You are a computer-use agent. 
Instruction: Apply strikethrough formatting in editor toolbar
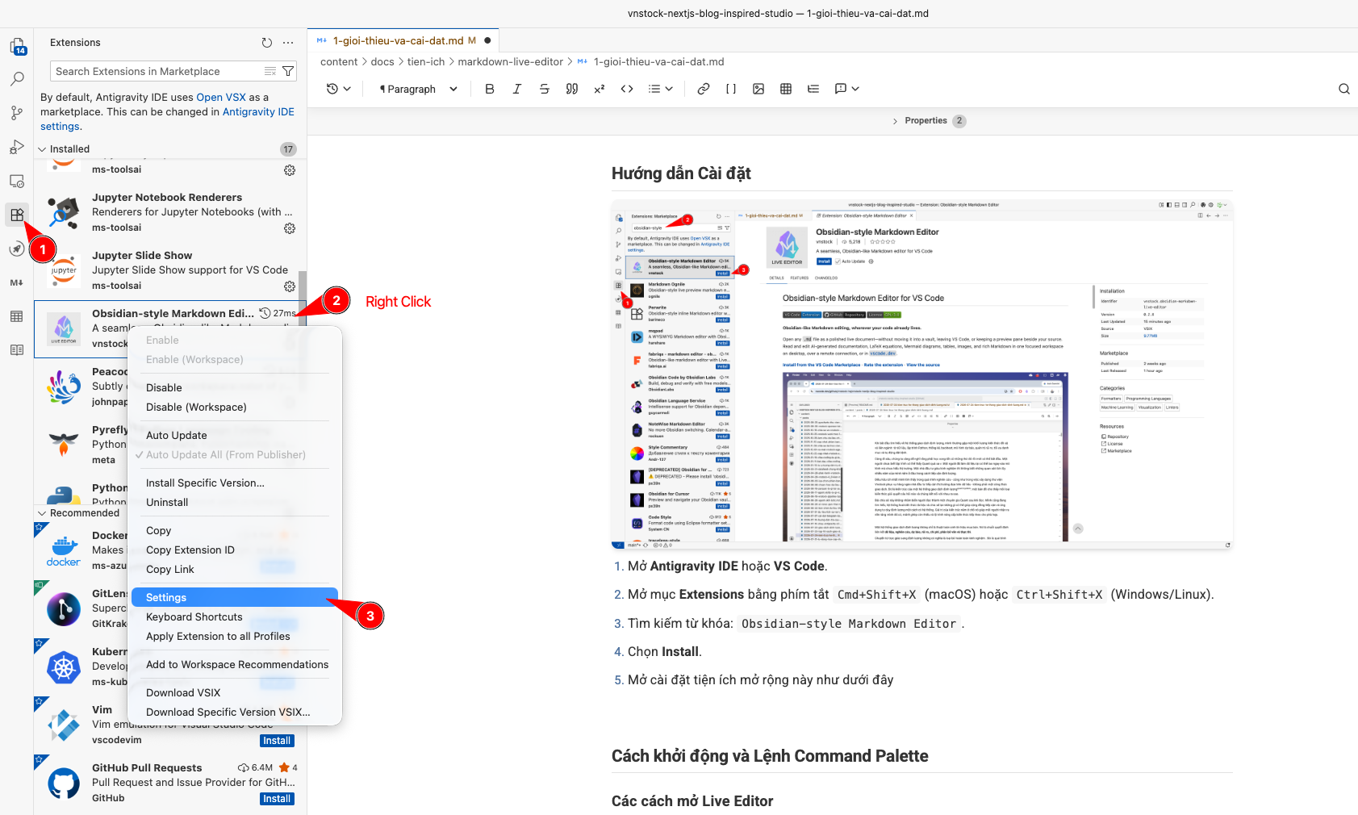(545, 89)
